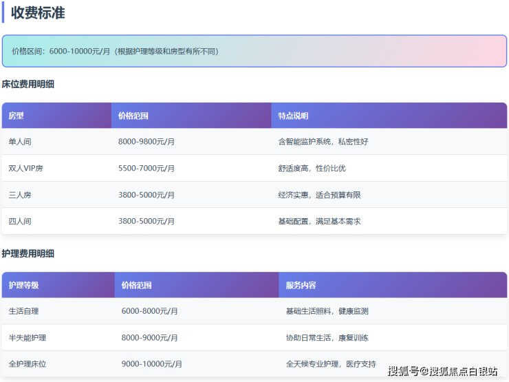Select the 床位费用明细 section title
Screen dimensions: 509x382
click(28, 85)
